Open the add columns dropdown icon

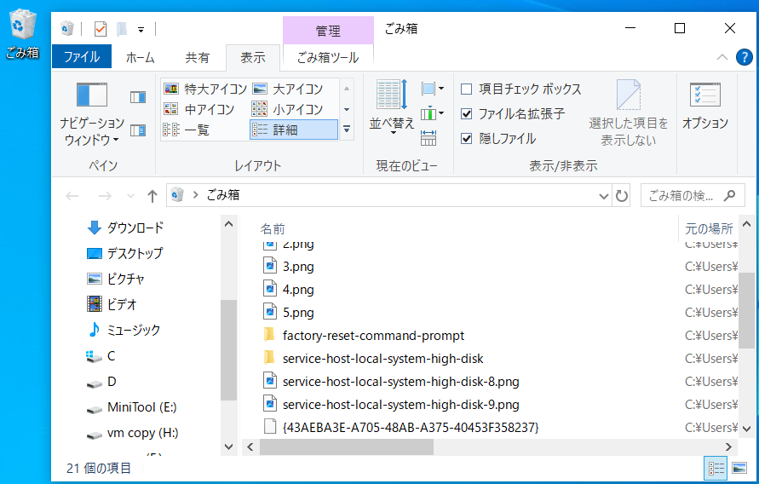(432, 114)
